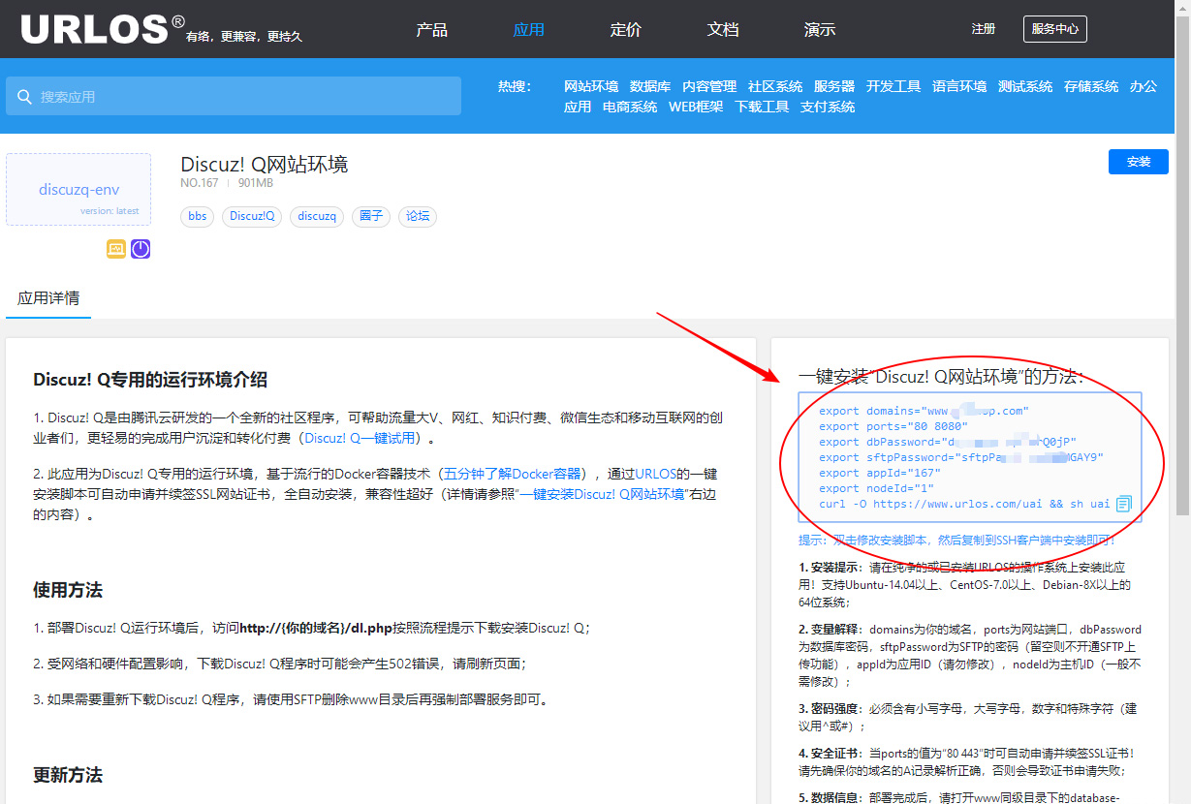Select the Discuz!Q tag
This screenshot has height=804, width=1191.
[252, 216]
